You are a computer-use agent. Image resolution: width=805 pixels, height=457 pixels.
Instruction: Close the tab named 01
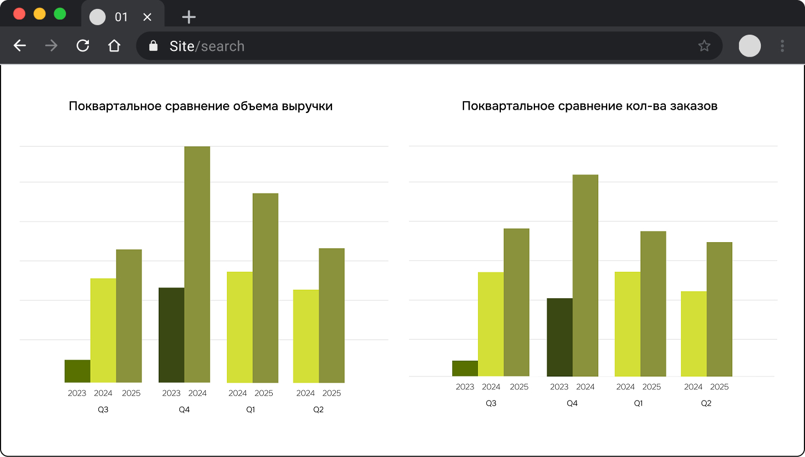(148, 17)
